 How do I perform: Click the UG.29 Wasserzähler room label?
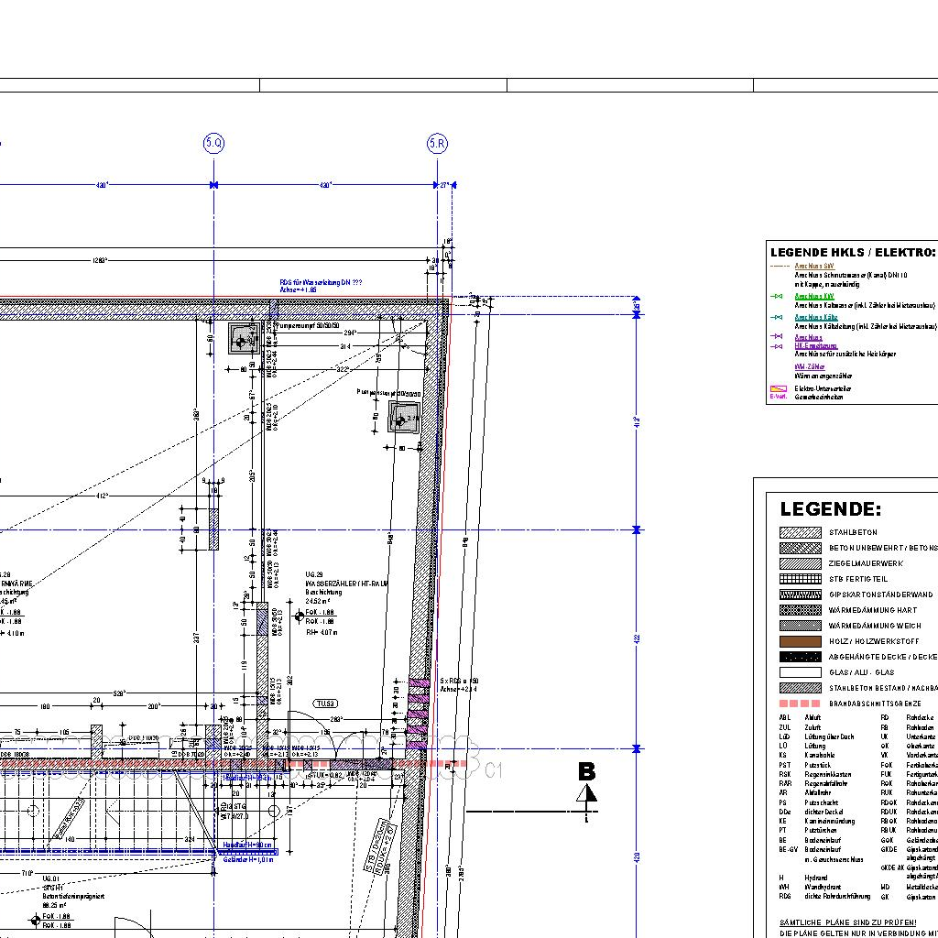346,583
